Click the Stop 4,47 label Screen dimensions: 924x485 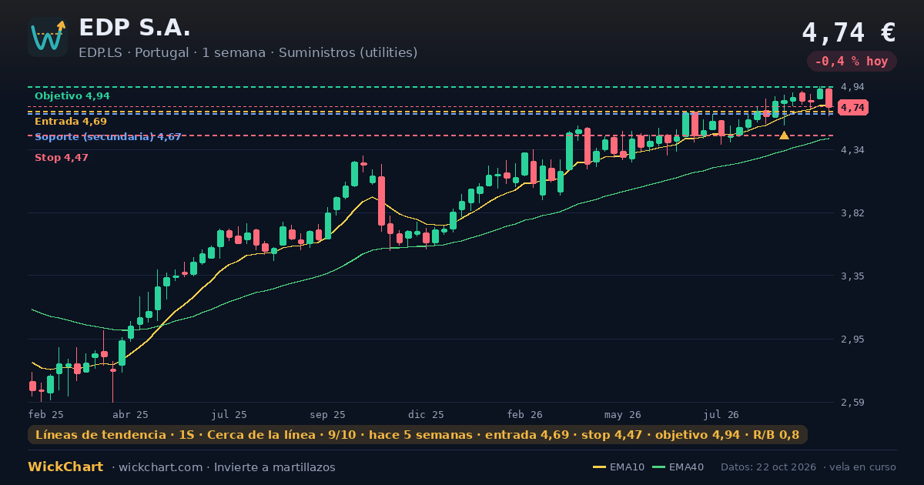[62, 158]
